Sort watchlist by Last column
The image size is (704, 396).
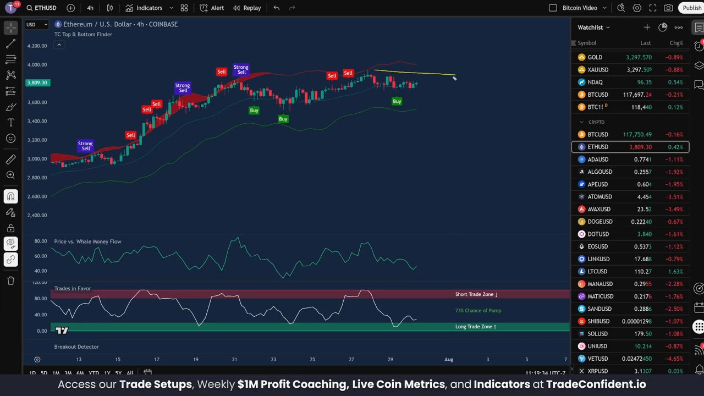(646, 43)
